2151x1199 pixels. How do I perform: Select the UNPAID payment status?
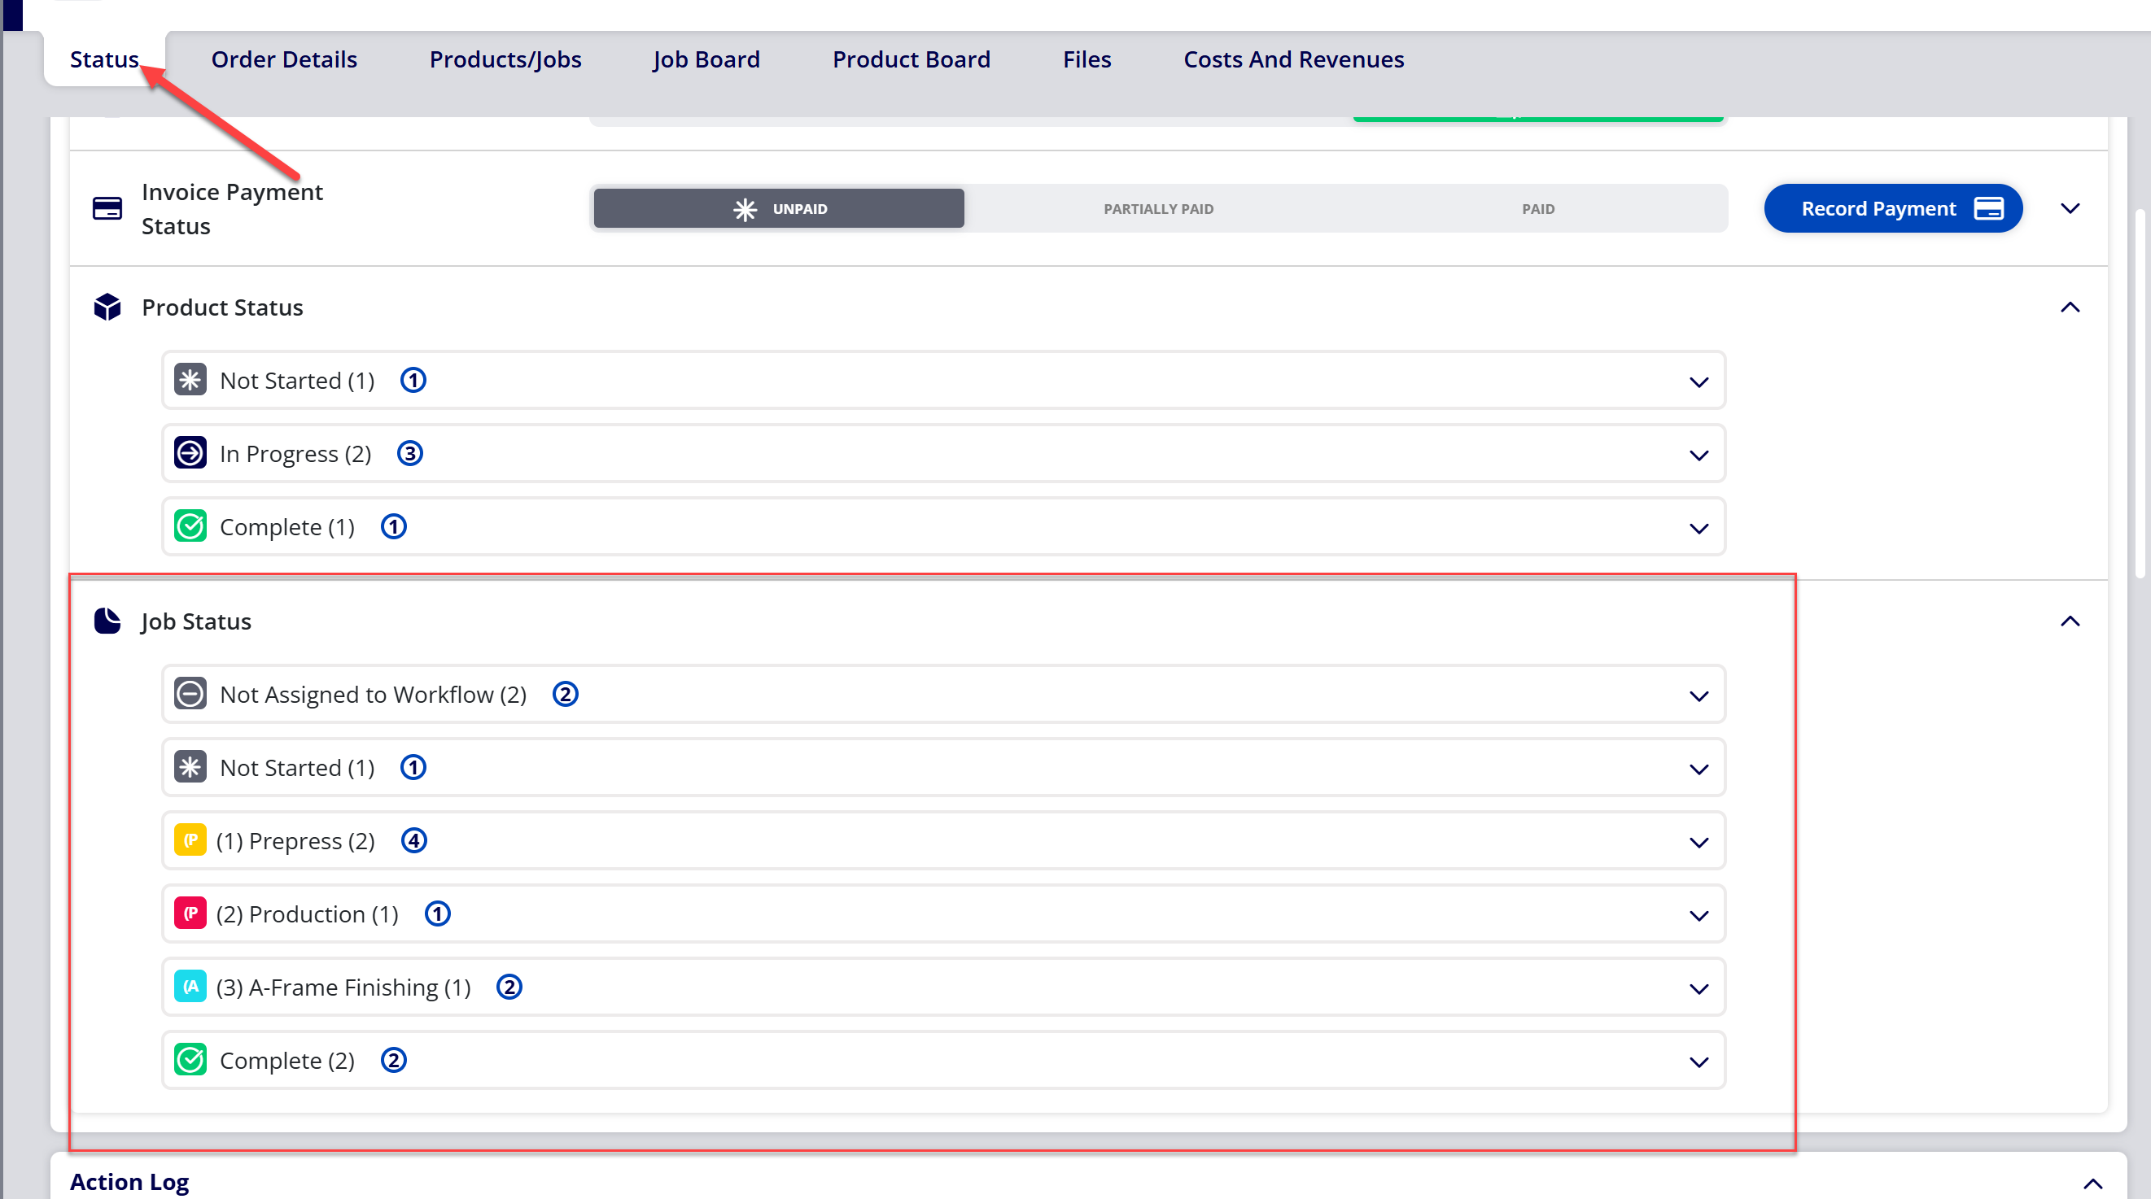(778, 208)
